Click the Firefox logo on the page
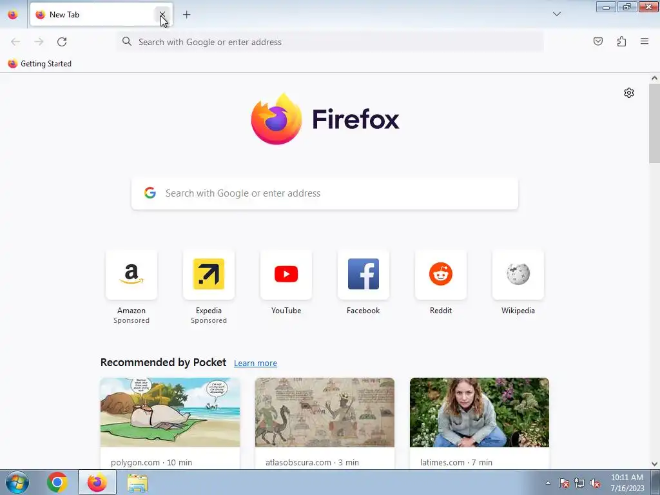The height and width of the screenshot is (495, 660). coord(325,119)
